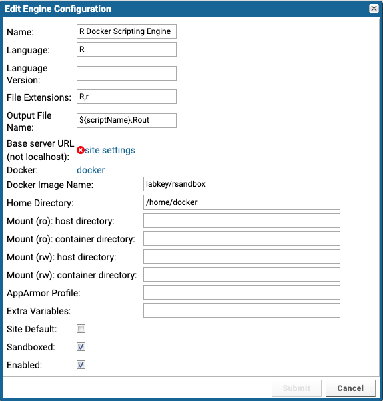Click the "Extra Variables:" label
Screen dimensions: 383x401
pos(39,311)
